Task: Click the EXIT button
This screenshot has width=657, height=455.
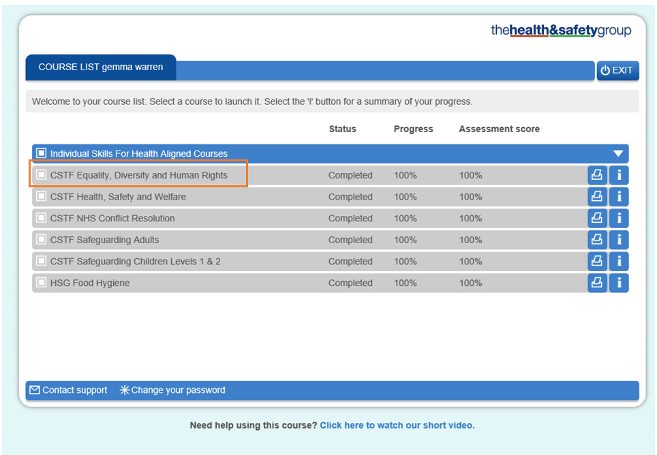Action: [617, 70]
